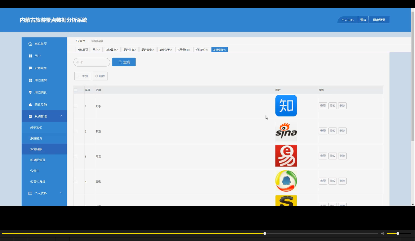Screen dimensions: 415x241
Task: Click the 删除 button above the table
Action: [100, 76]
